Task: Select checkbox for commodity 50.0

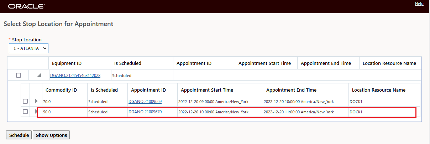Action: coord(25,112)
